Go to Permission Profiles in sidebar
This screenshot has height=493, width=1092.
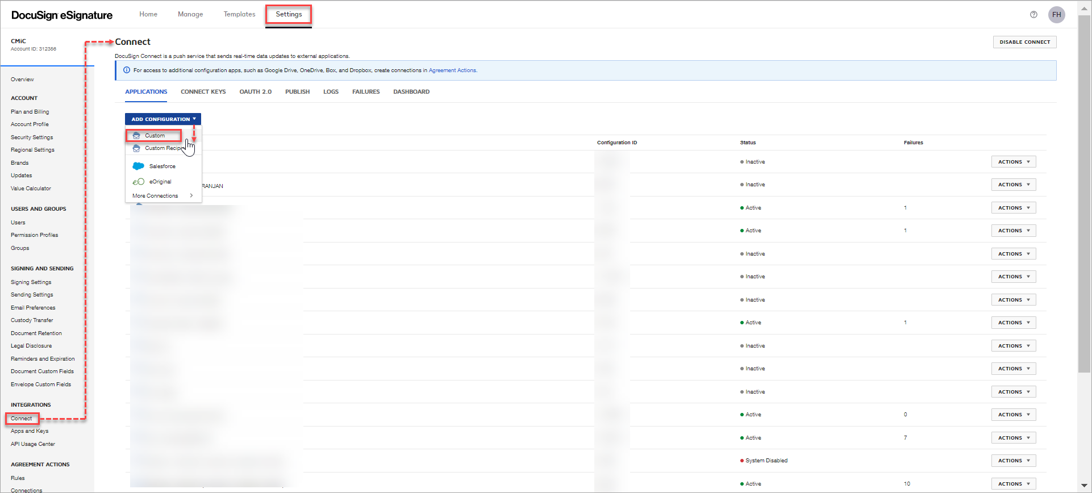tap(34, 235)
